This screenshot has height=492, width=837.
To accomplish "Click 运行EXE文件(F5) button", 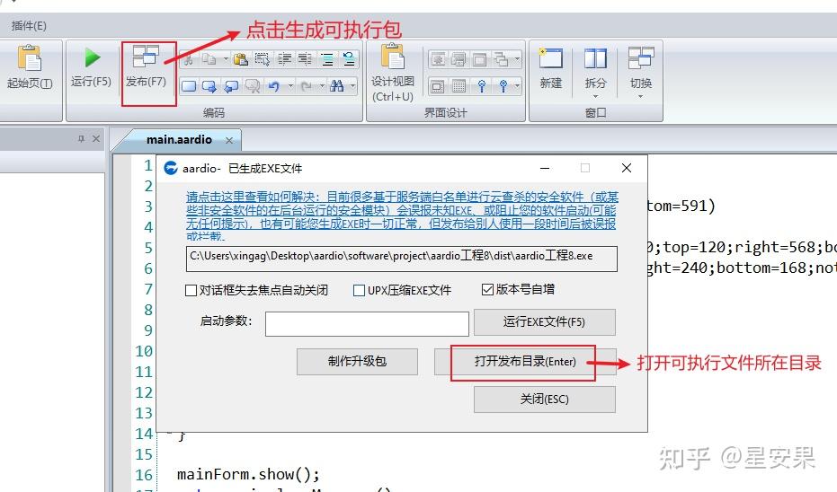I will 545,322.
